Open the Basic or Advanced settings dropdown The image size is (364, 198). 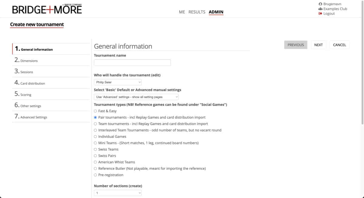136,97
